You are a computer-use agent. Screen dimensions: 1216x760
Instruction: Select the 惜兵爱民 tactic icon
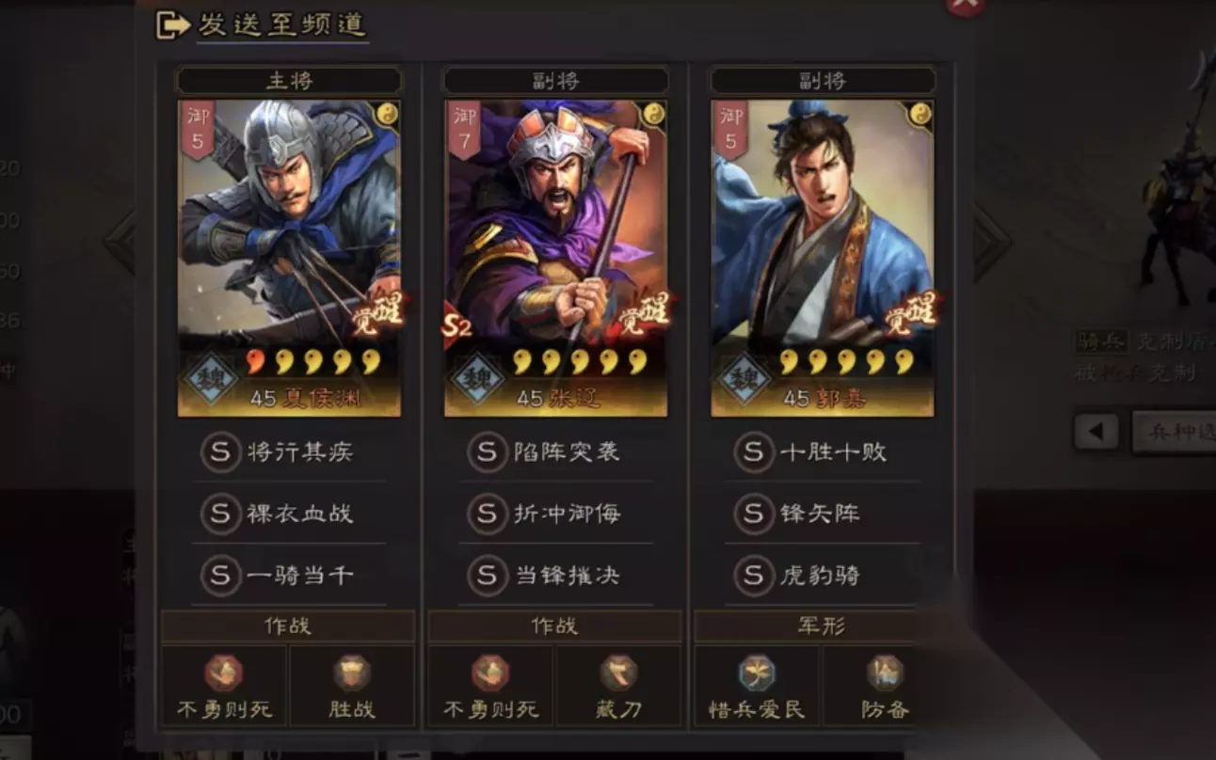(x=757, y=673)
